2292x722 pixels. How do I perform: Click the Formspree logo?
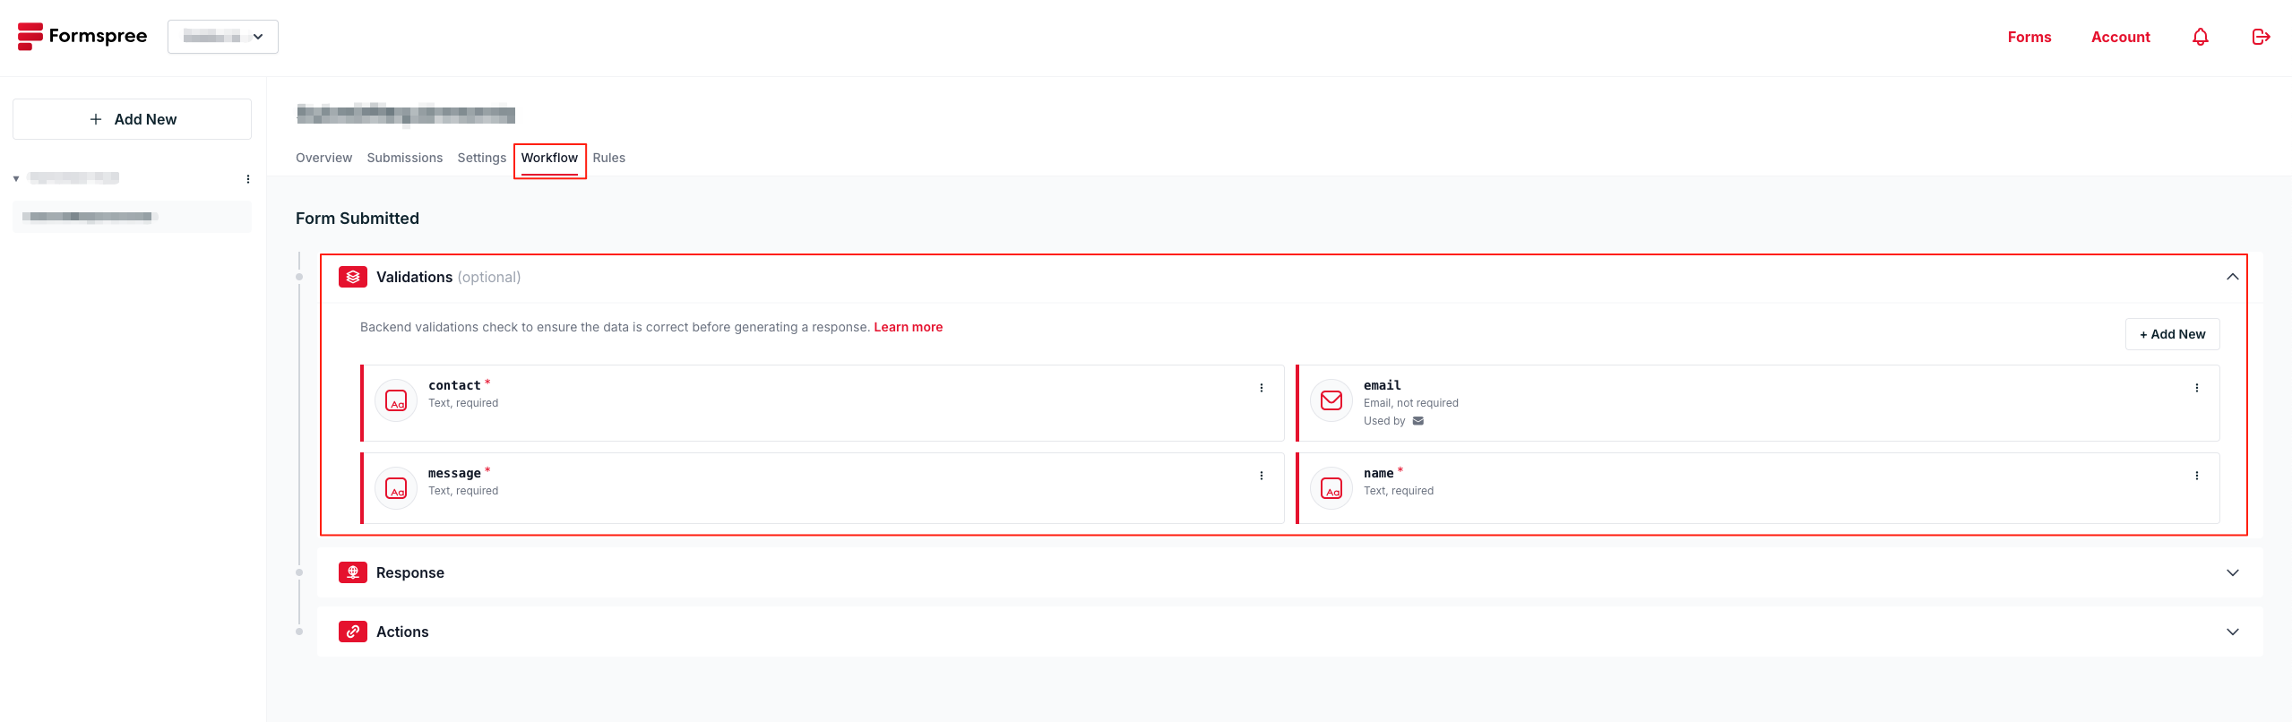pyautogui.click(x=82, y=37)
